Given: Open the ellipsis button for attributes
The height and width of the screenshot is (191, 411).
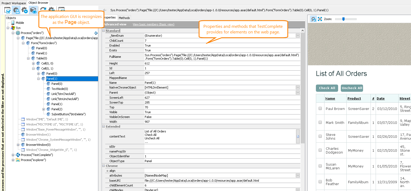Looking at the screenshot, I should click(298, 175).
